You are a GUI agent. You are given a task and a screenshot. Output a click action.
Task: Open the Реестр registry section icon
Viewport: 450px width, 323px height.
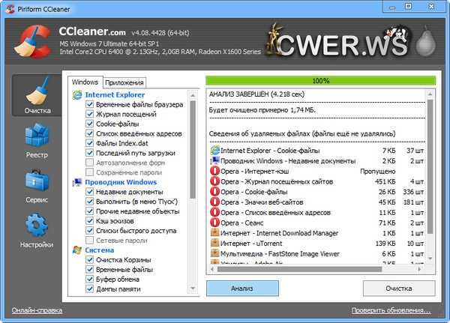[37, 135]
